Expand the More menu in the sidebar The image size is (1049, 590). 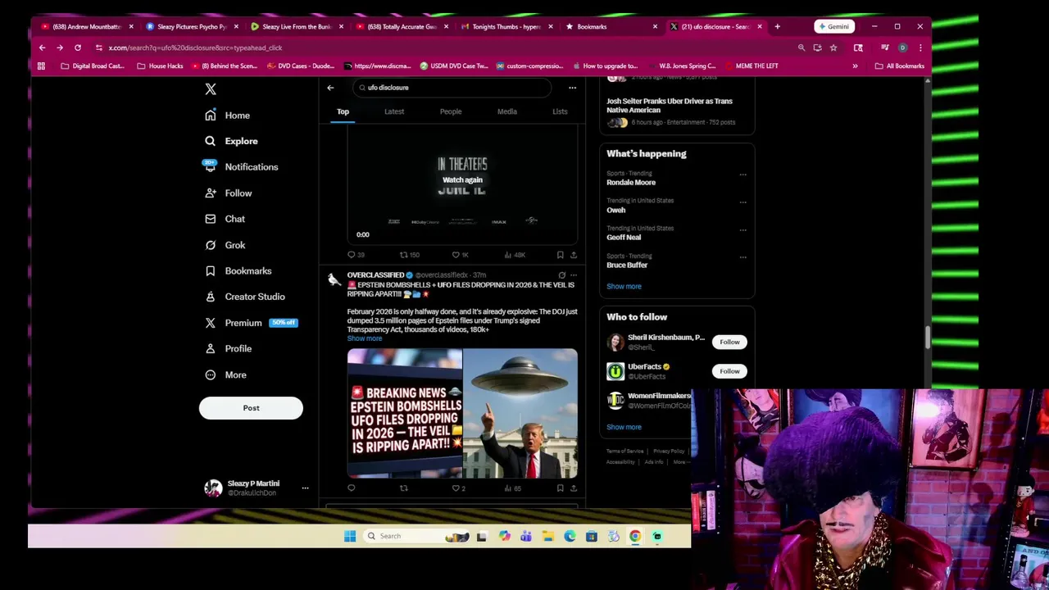[225, 374]
